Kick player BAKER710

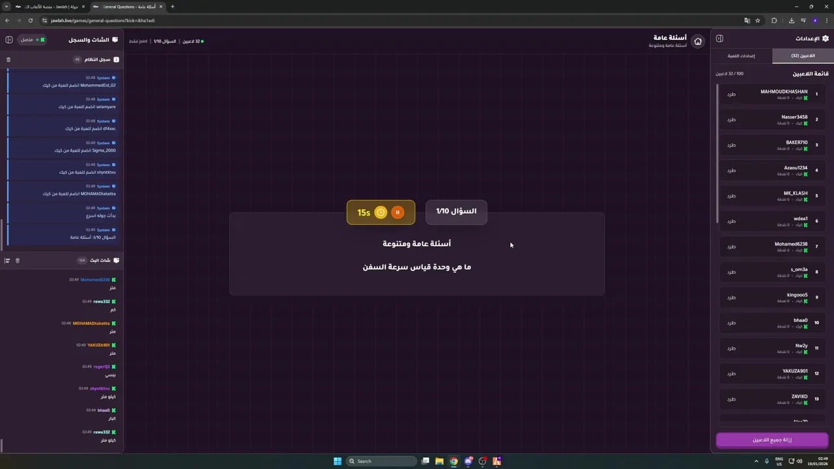[x=731, y=145]
